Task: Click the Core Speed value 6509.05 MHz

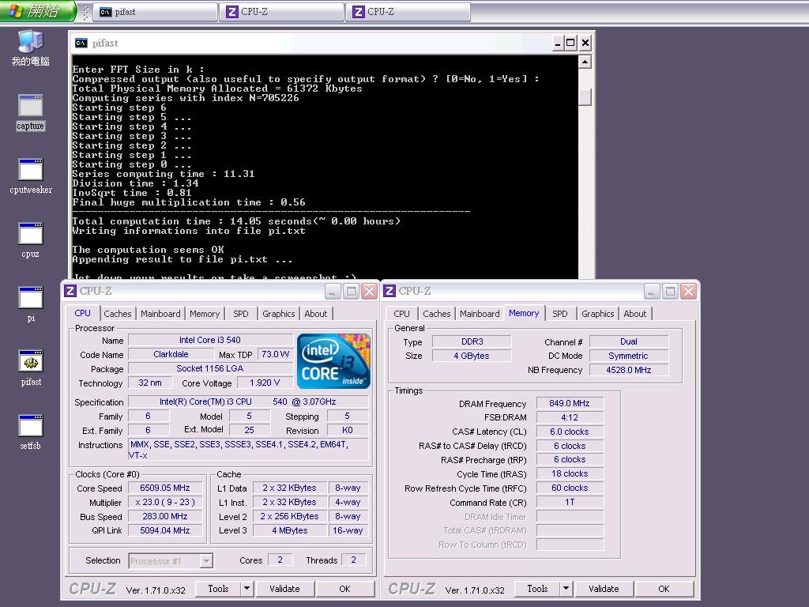Action: point(165,488)
